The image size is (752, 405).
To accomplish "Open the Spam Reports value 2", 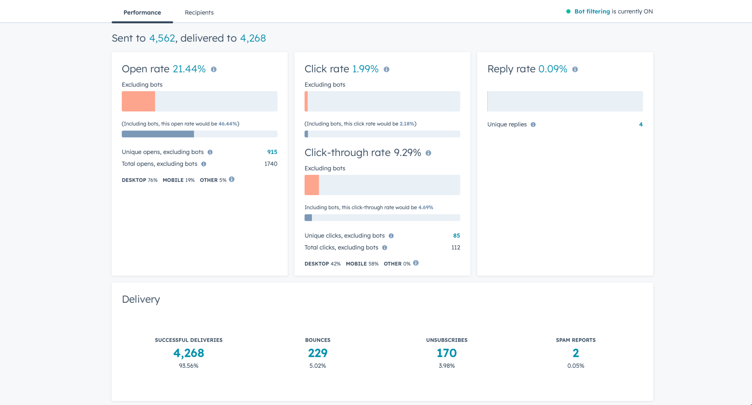I will [576, 353].
